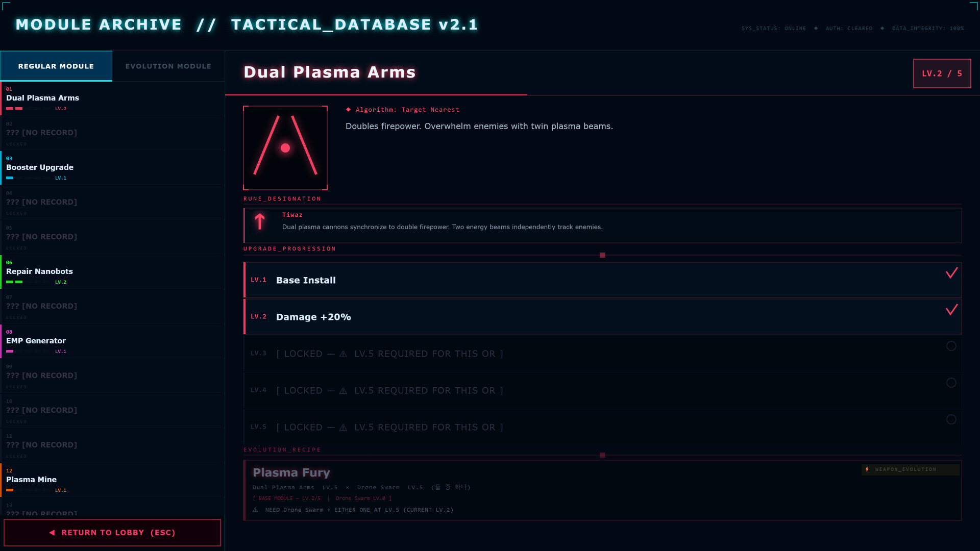Click the Dual Plasma Arms weapon icon
The image size is (980, 551).
click(x=285, y=148)
